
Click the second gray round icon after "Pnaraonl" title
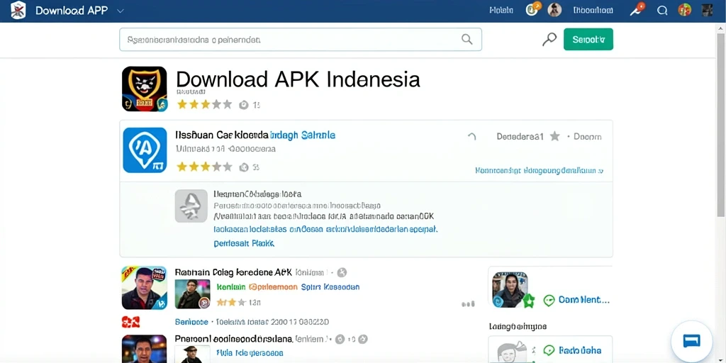[362, 339]
